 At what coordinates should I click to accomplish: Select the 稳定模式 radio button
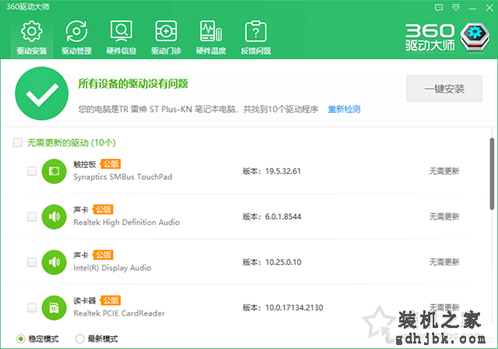point(21,339)
